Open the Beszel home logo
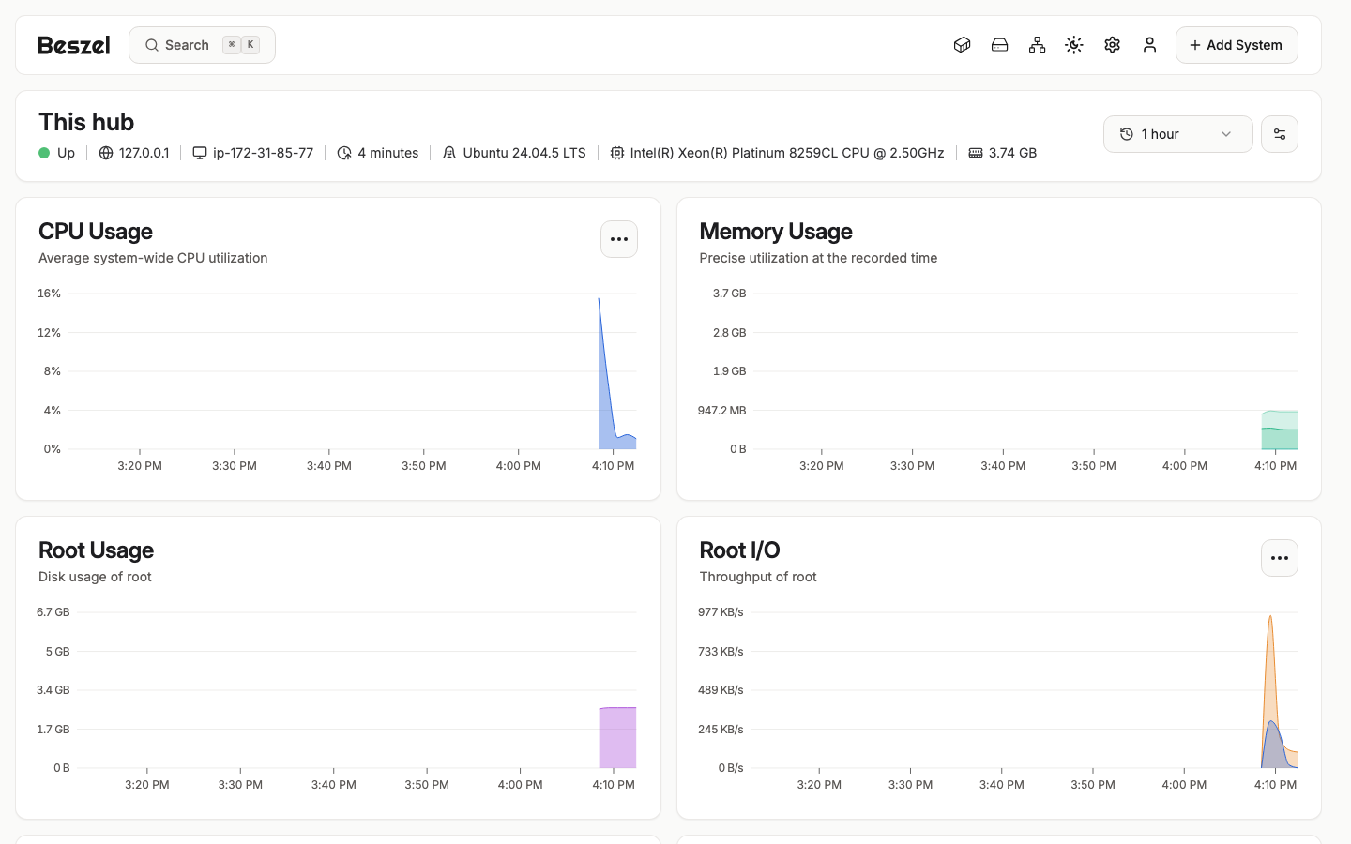The height and width of the screenshot is (844, 1351). [74, 45]
